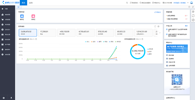Open business flowchart link in help center

pyautogui.click(x=170, y=65)
